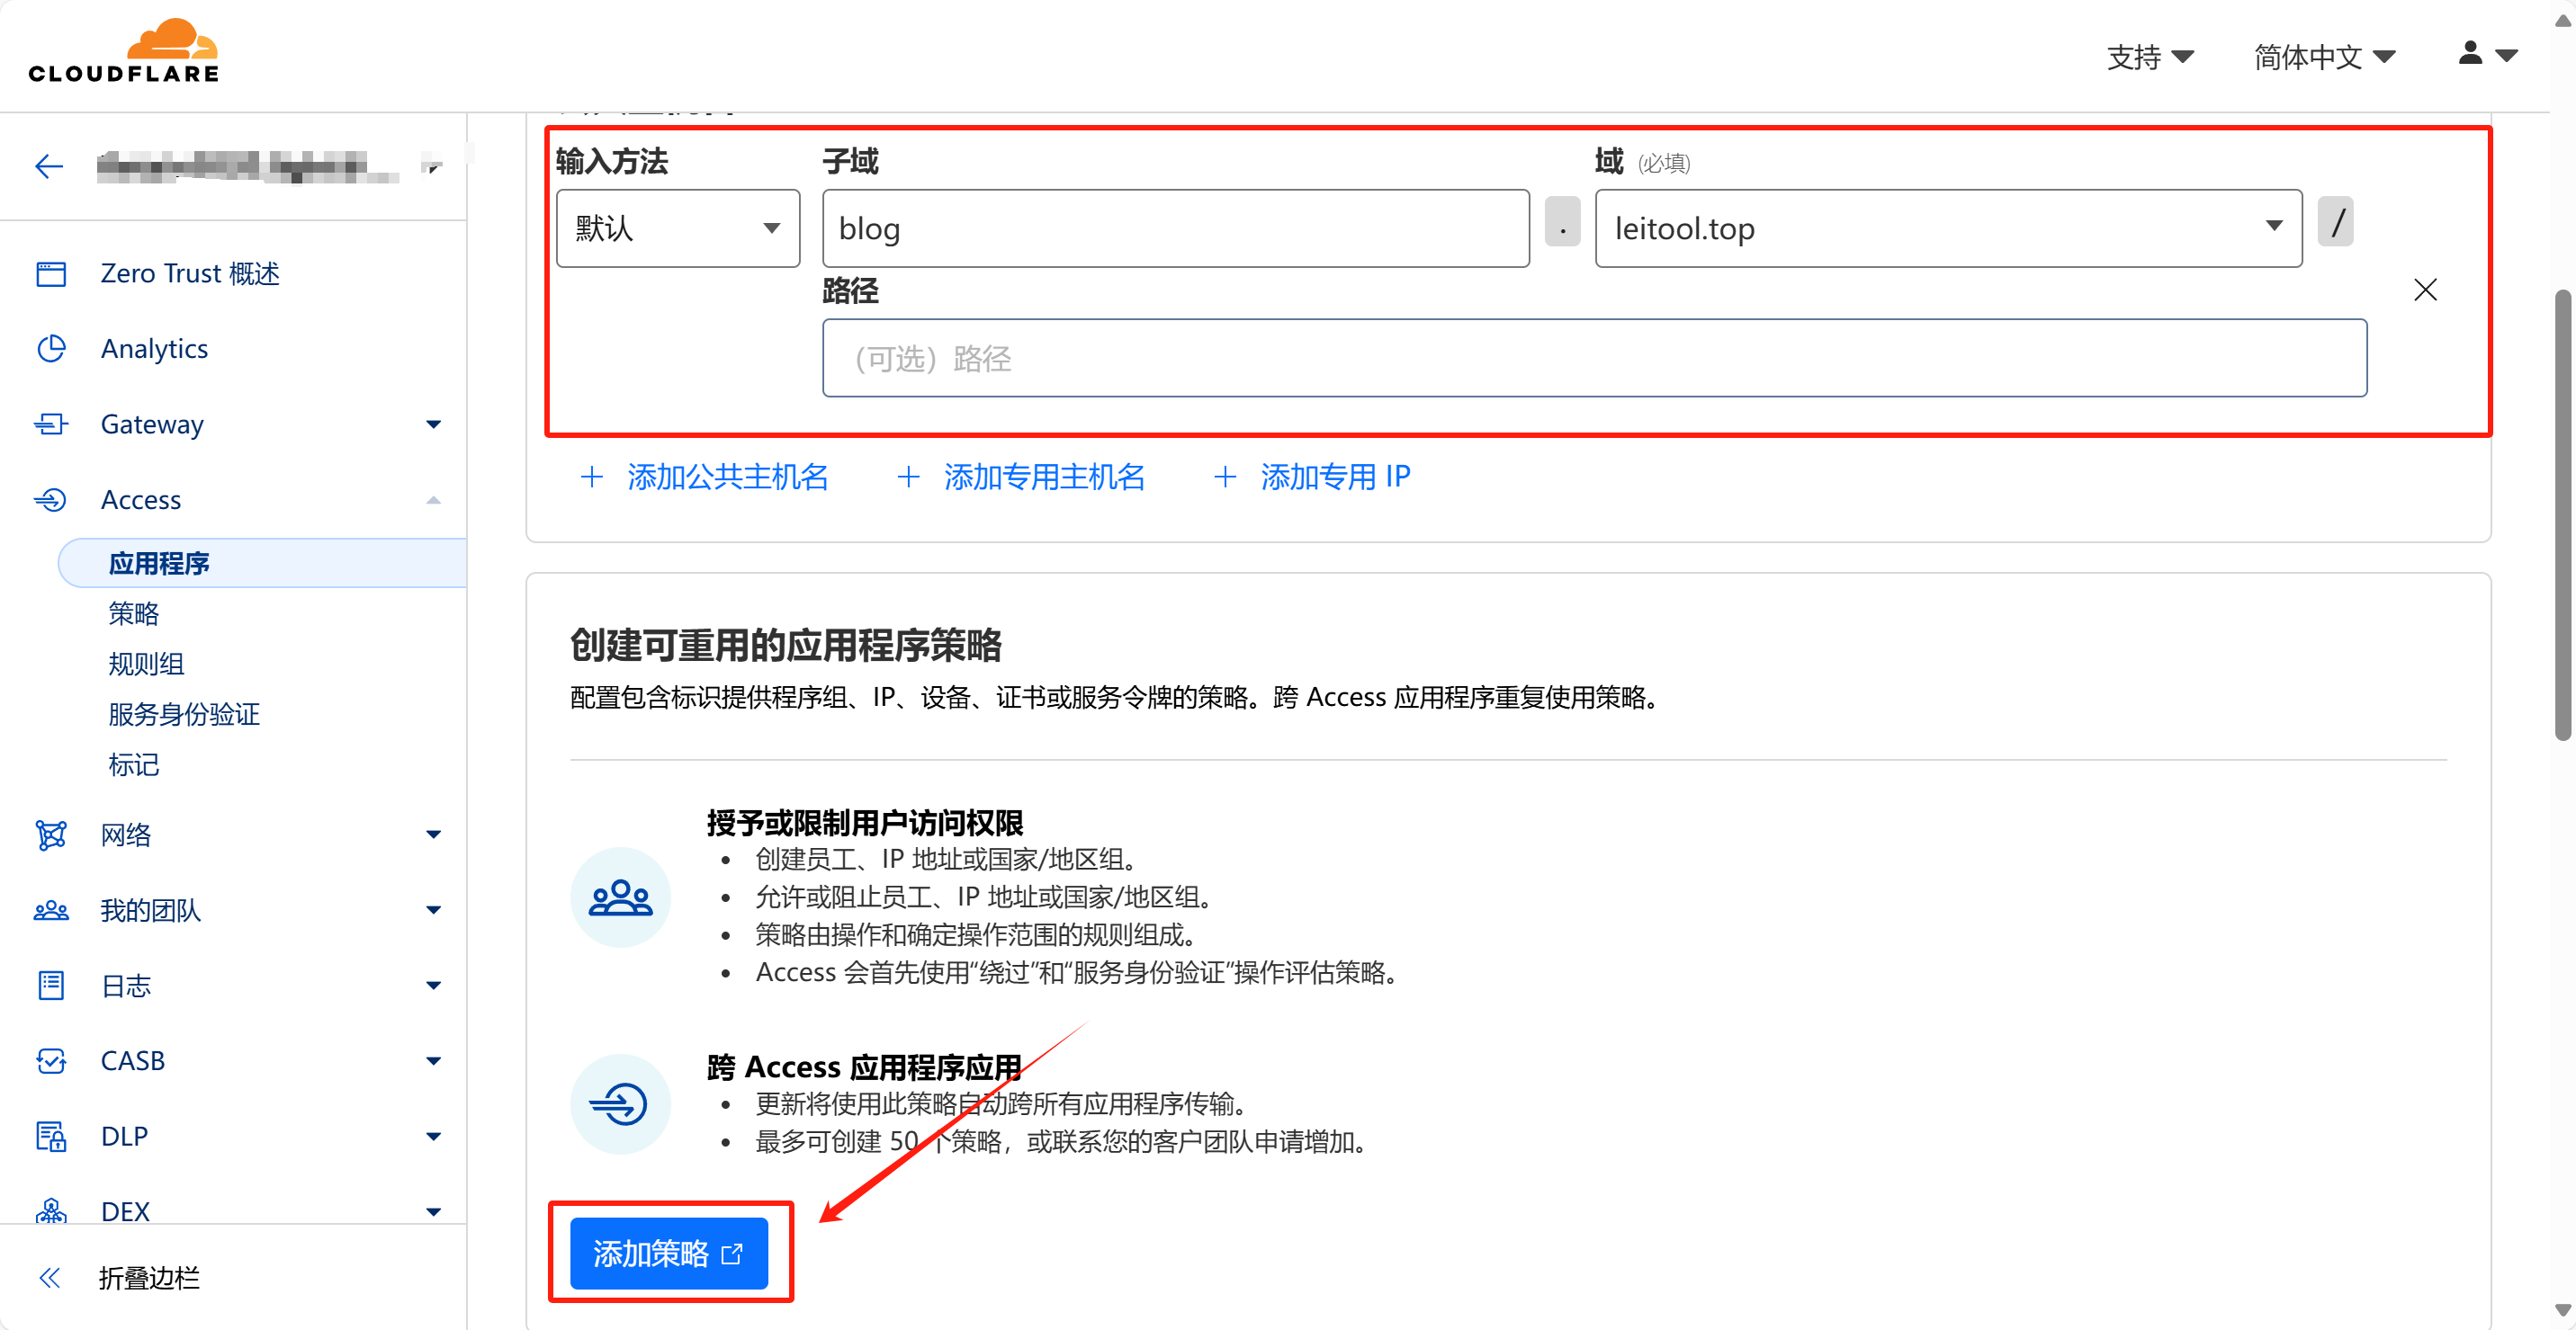
Task: Click the 我的团队 people icon
Action: [51, 910]
